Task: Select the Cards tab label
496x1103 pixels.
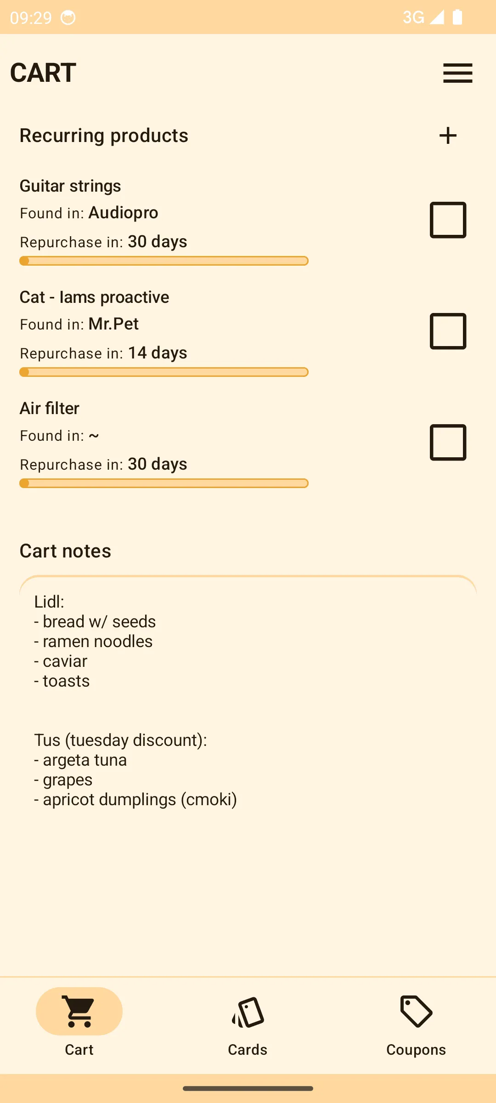Action: (248, 1050)
